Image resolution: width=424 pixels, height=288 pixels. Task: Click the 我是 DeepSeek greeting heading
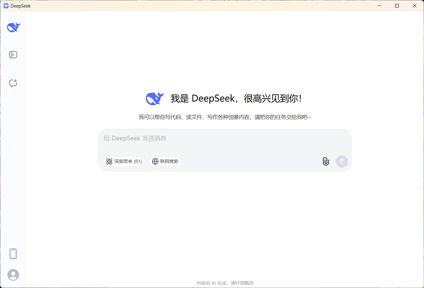coord(236,98)
